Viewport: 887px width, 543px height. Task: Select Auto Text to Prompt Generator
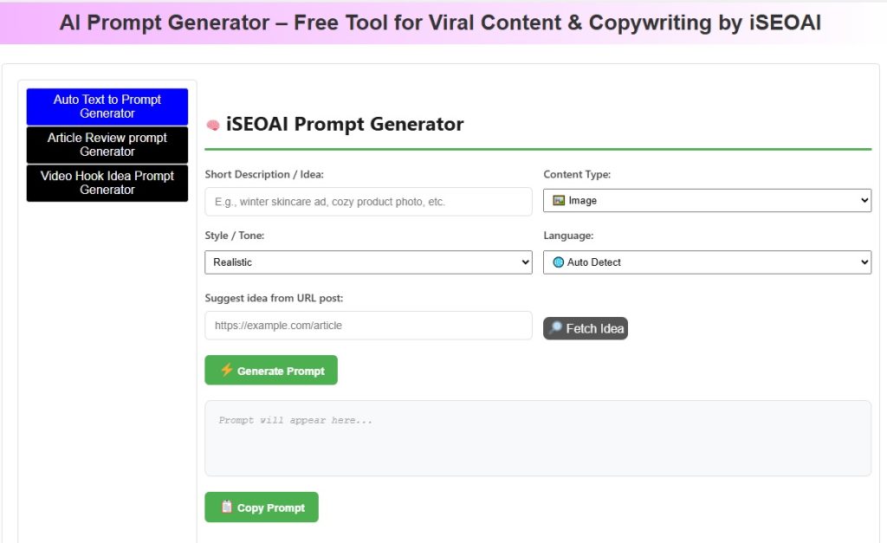[x=107, y=106]
